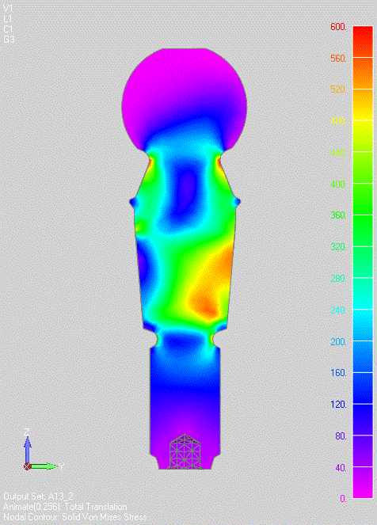Click the coordinate axis triad origin
Image resolution: width=377 pixels, height=525 pixels.
pyautogui.click(x=28, y=466)
